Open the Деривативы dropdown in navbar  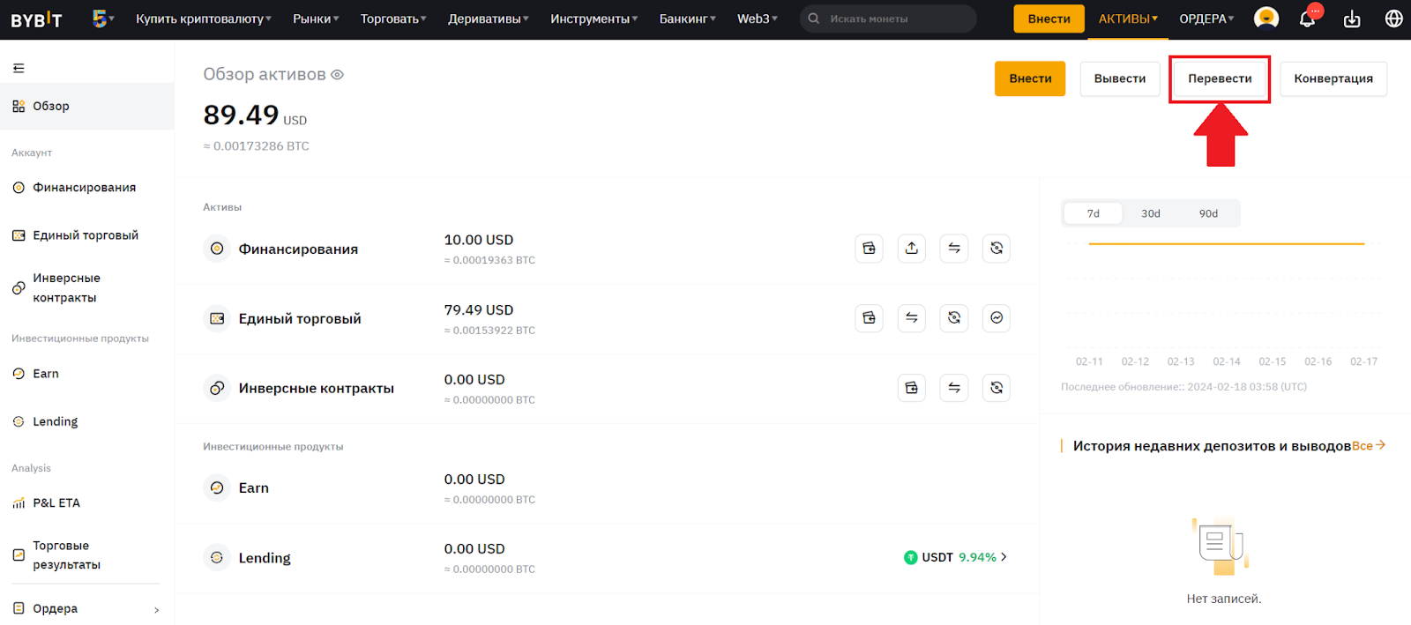point(488,19)
